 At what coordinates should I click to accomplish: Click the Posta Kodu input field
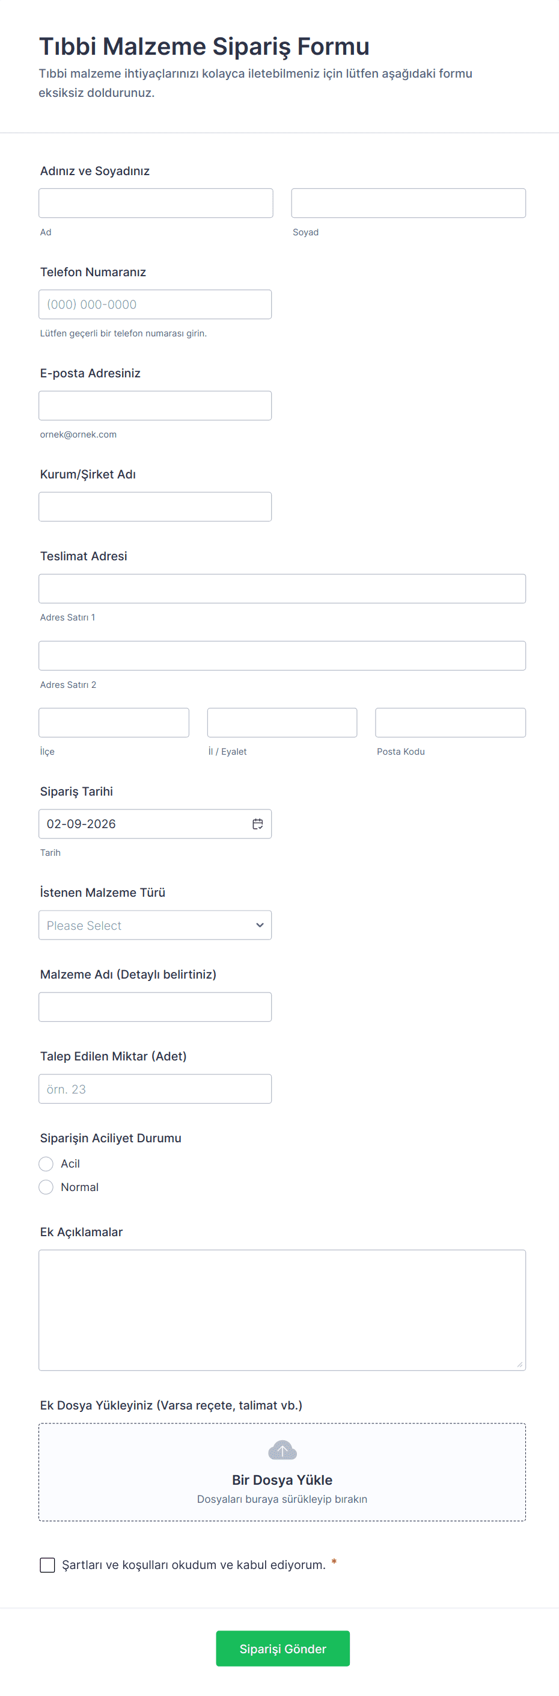(x=450, y=722)
